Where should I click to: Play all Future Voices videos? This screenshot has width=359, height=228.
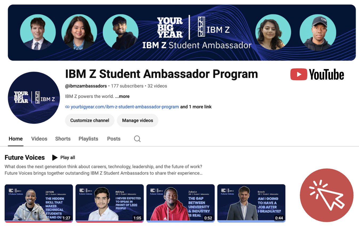pyautogui.click(x=64, y=157)
